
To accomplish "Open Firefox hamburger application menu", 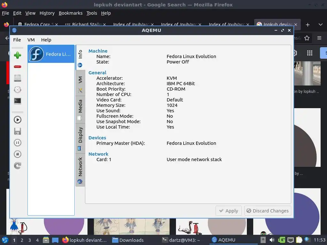I will click(319, 38).
